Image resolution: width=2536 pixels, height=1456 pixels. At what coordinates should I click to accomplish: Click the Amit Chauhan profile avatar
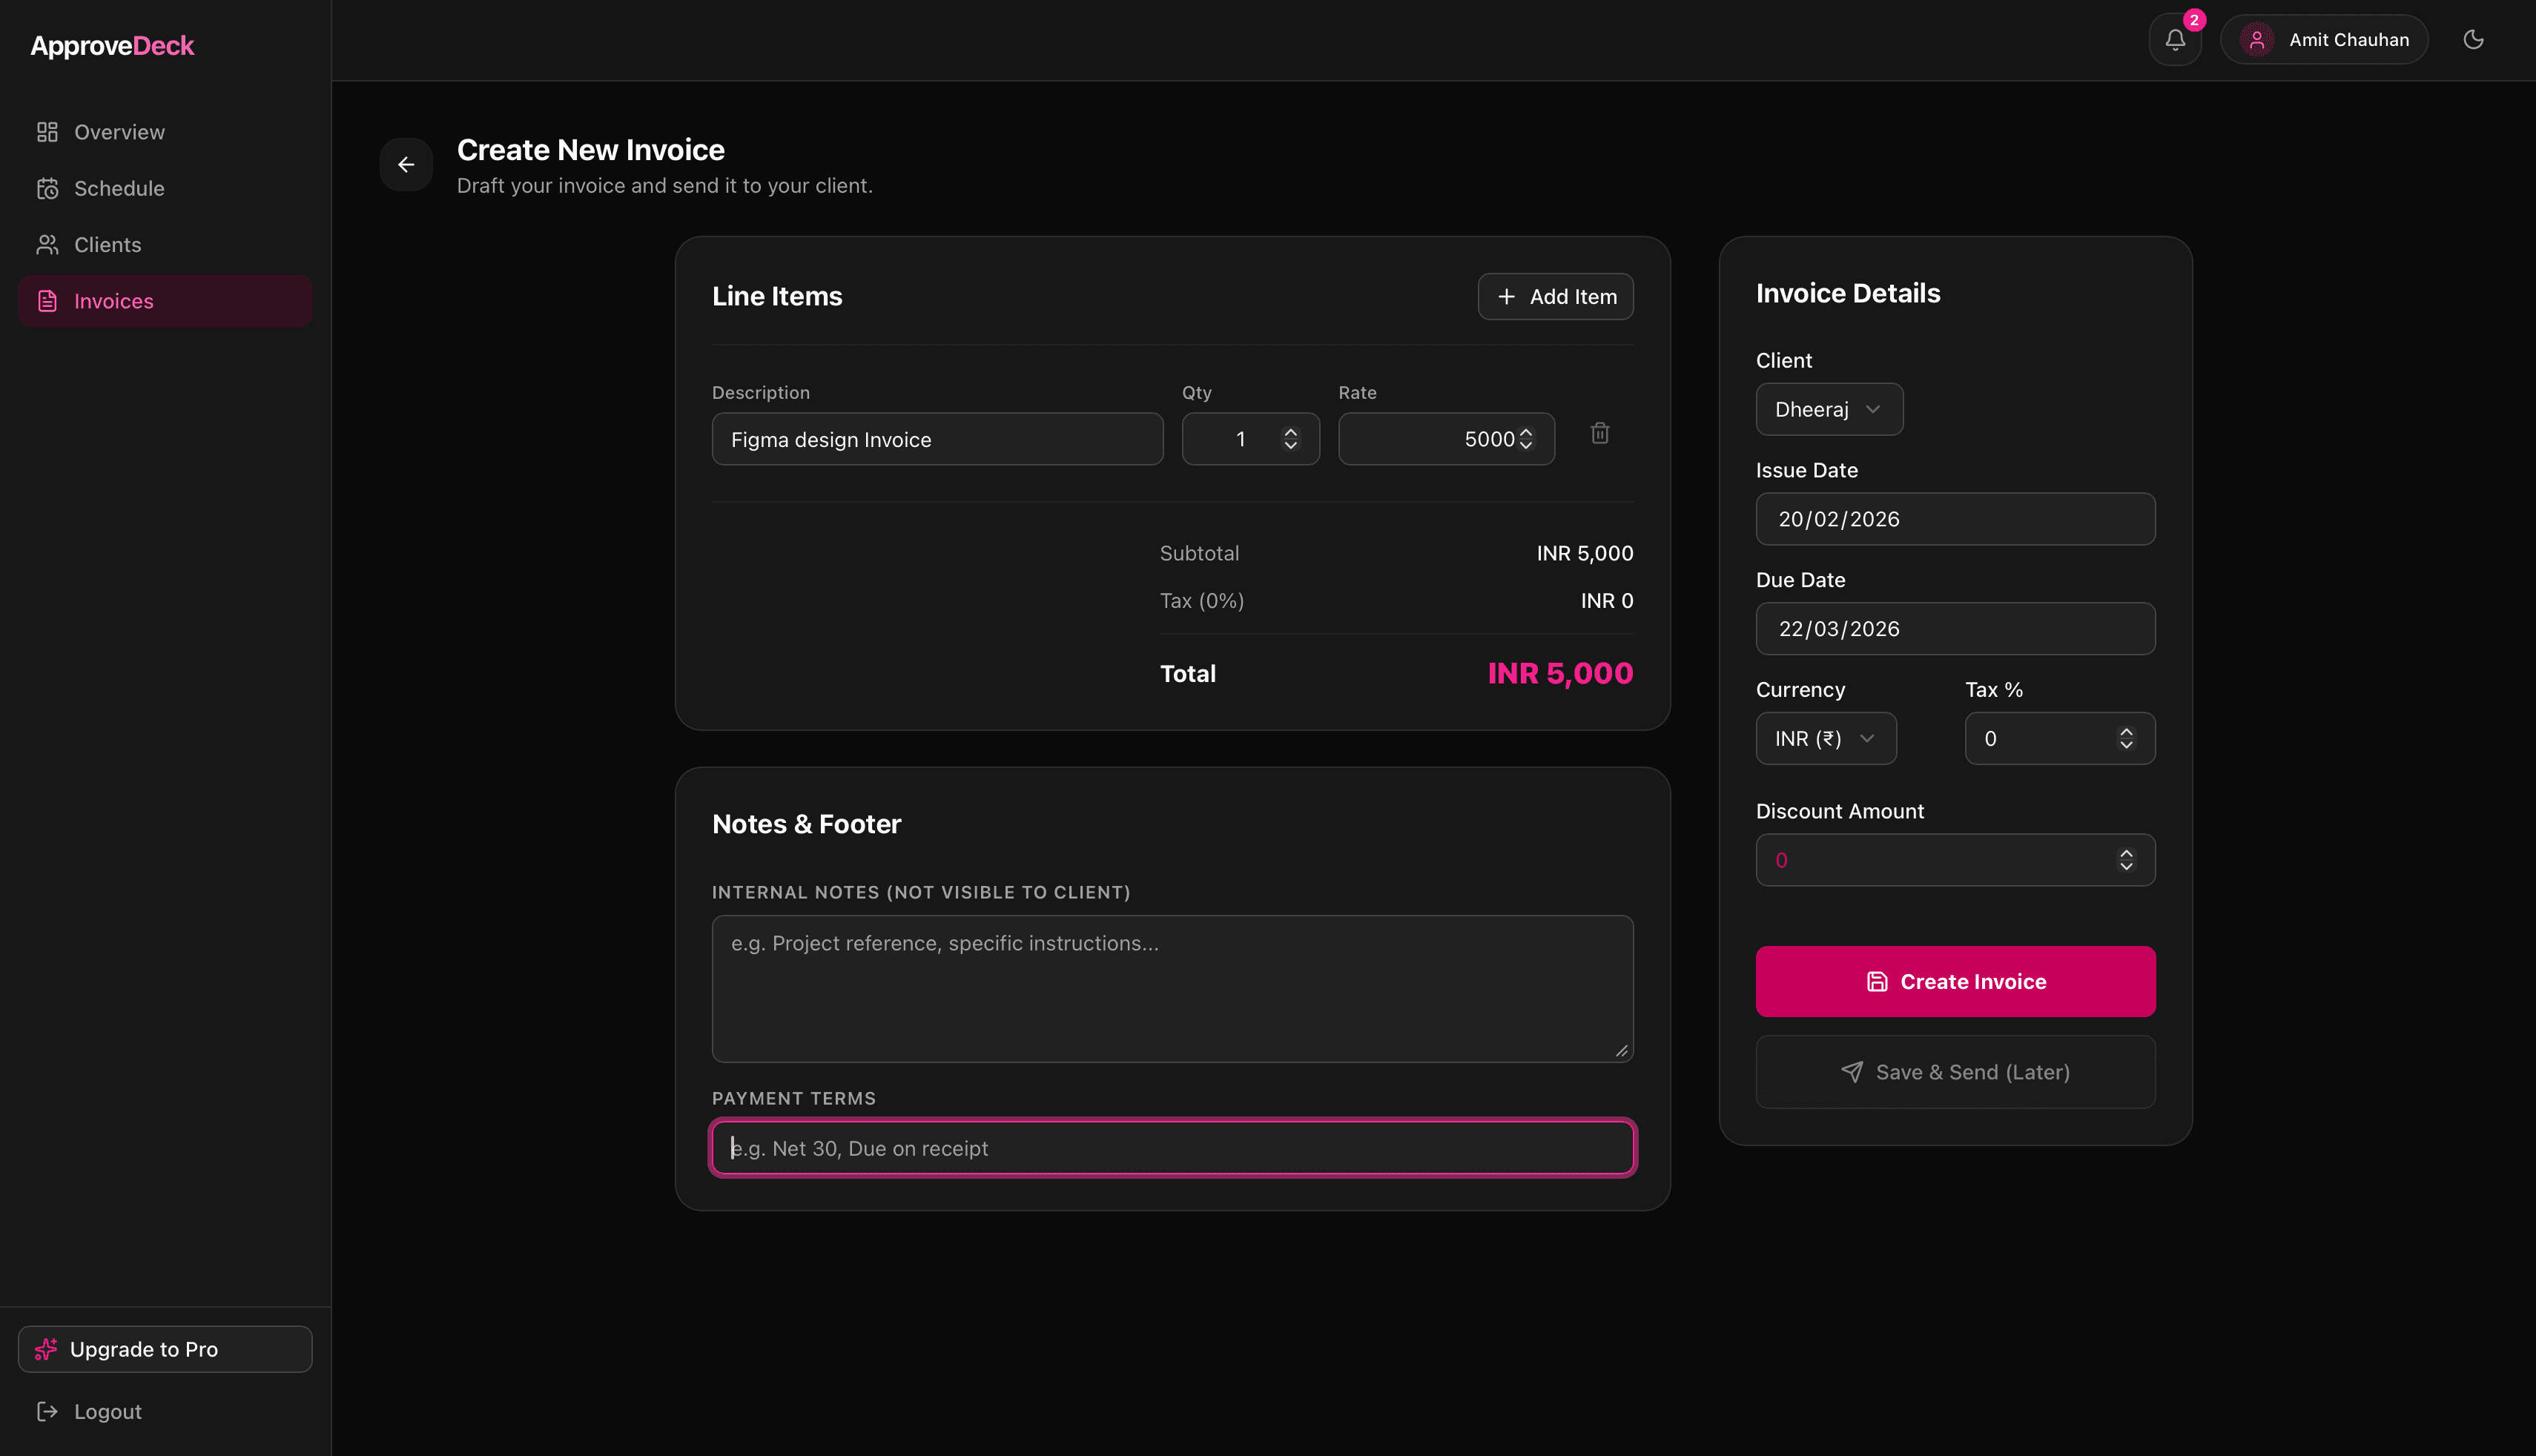(2257, 39)
